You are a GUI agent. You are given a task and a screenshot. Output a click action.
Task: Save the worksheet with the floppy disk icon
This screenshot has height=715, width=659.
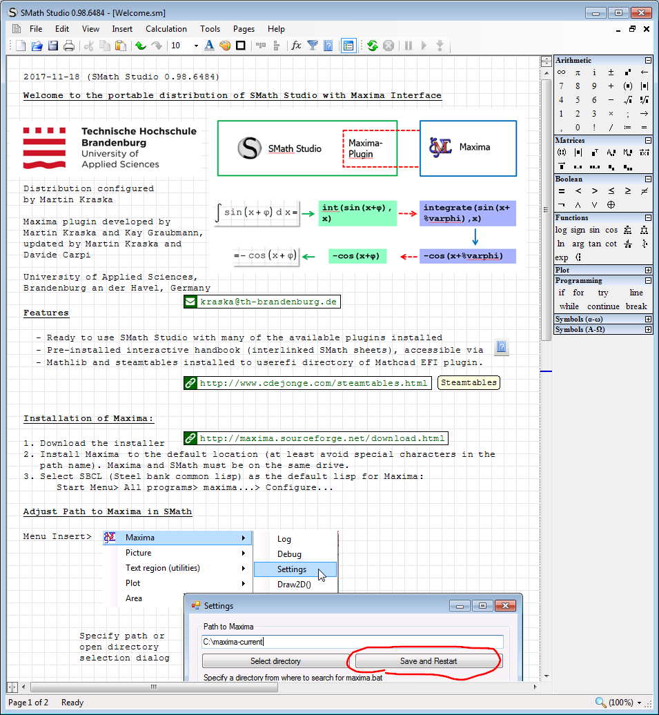53,46
